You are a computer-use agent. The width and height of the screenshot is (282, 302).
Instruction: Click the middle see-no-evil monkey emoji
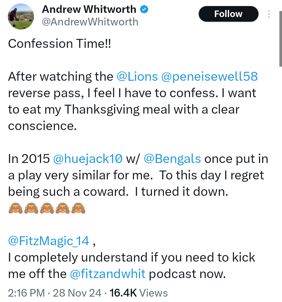click(x=47, y=208)
